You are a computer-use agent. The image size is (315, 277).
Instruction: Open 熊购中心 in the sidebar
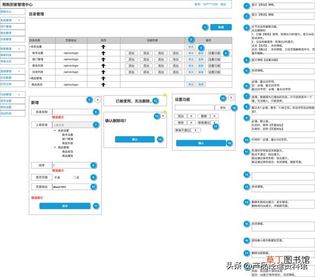[x=12, y=12]
